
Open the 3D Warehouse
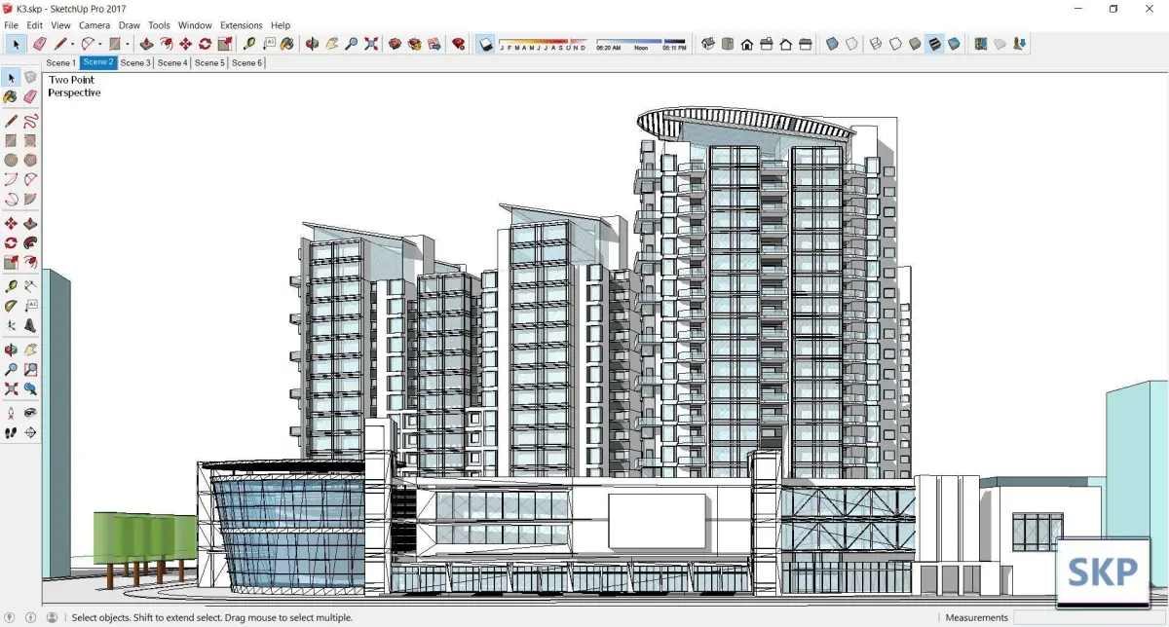[396, 44]
